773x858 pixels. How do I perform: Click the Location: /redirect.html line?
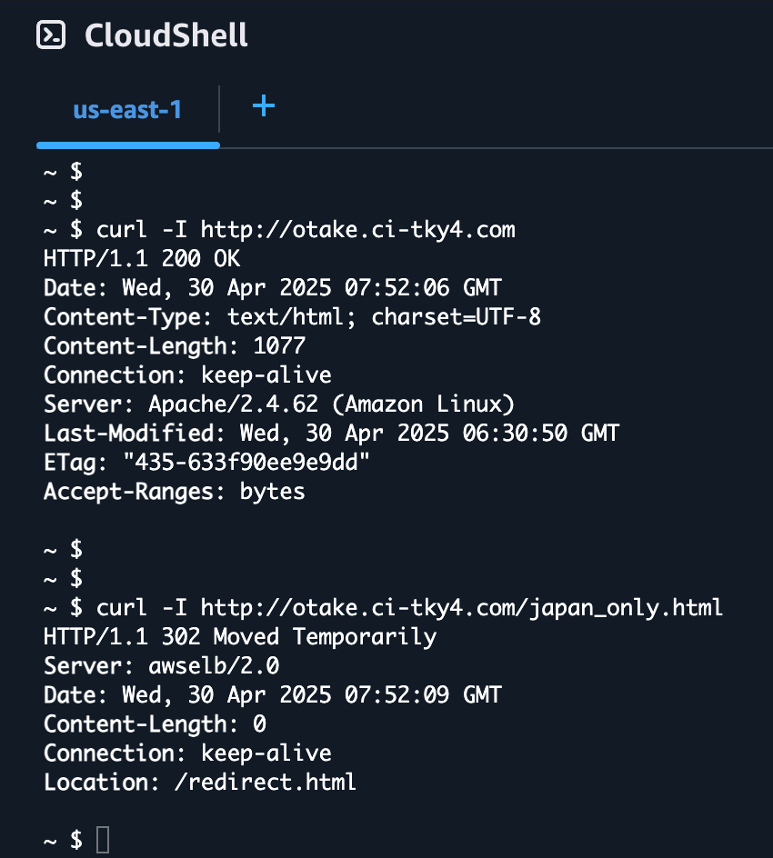click(200, 782)
